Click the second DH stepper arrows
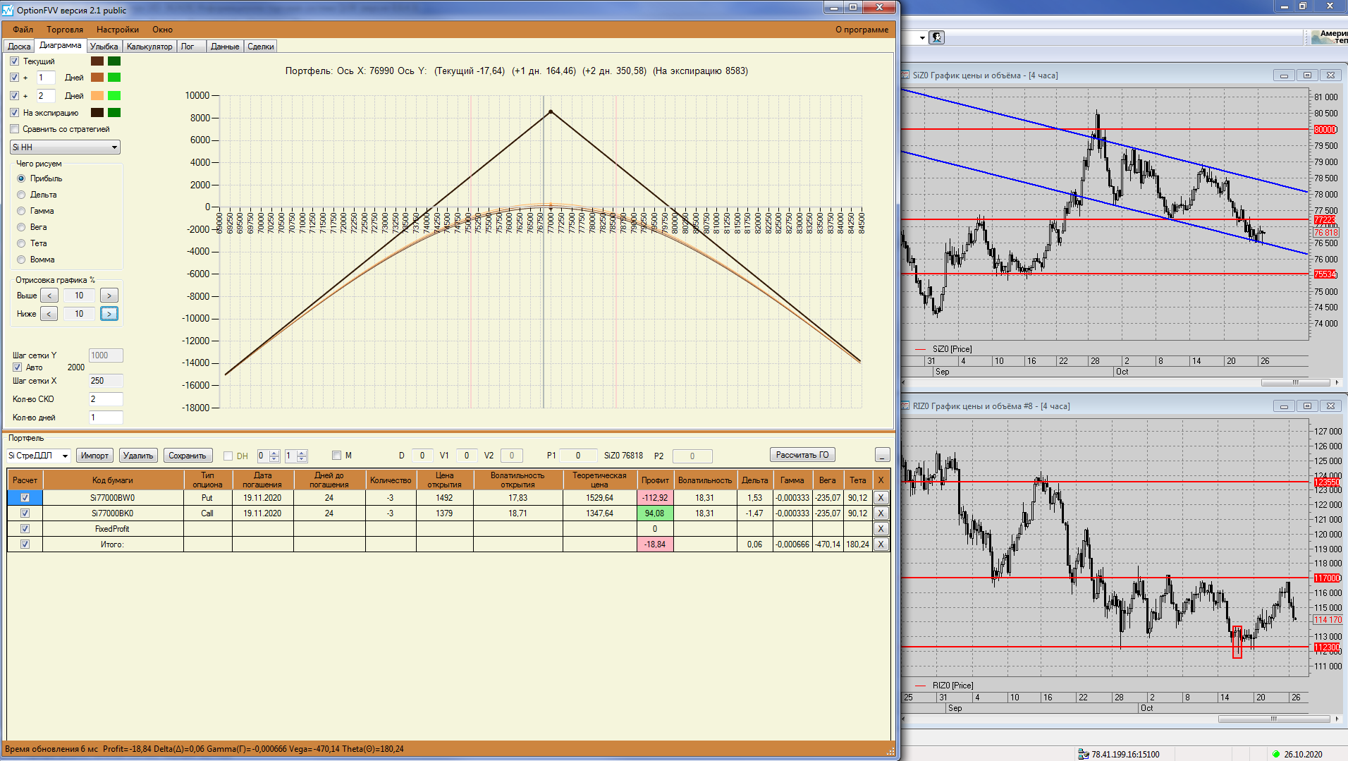The height and width of the screenshot is (761, 1348). [x=302, y=456]
